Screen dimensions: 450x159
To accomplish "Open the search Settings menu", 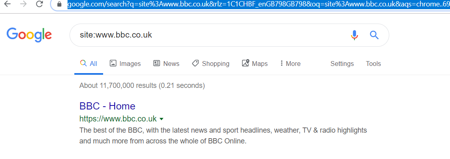I will point(342,64).
